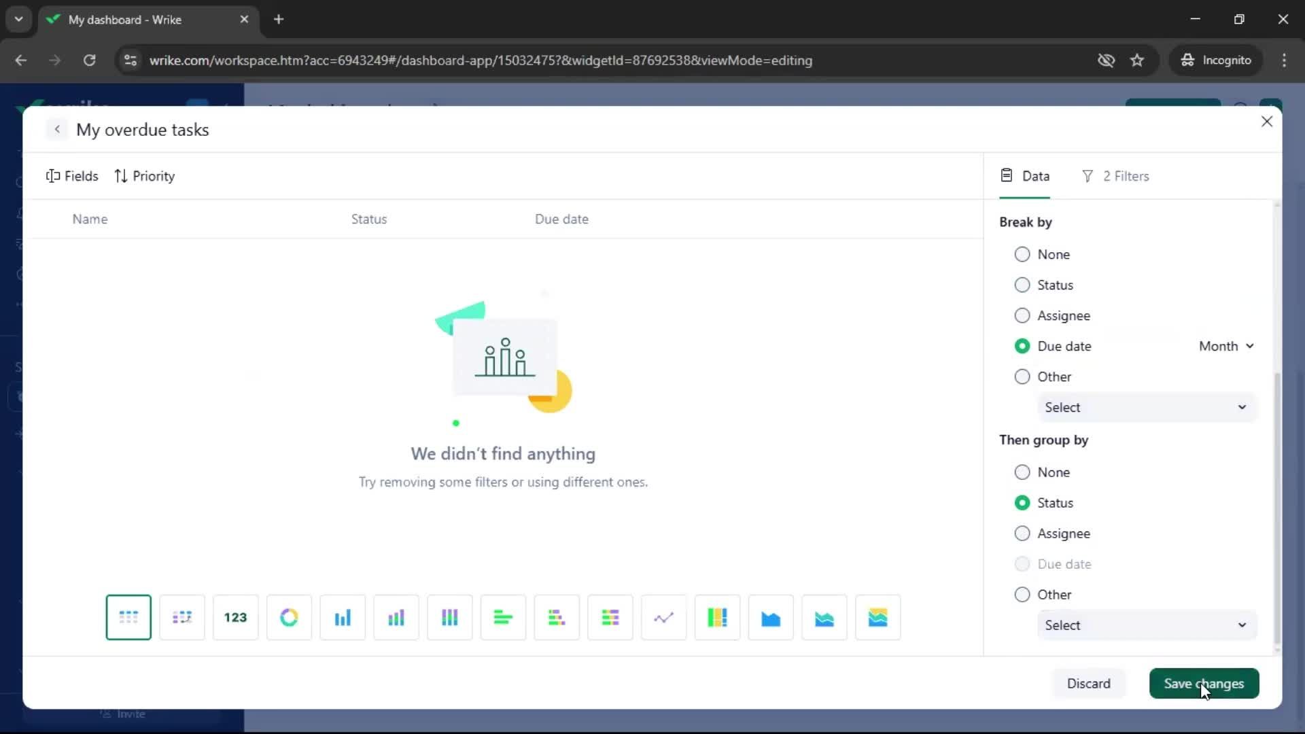The width and height of the screenshot is (1305, 734).
Task: Select the solid blue area chart type
Action: point(771,617)
